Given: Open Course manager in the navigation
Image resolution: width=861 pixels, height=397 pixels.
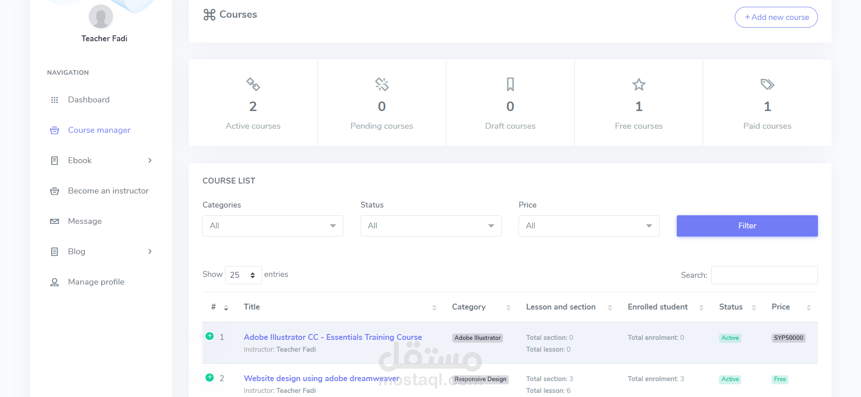Looking at the screenshot, I should [x=99, y=130].
